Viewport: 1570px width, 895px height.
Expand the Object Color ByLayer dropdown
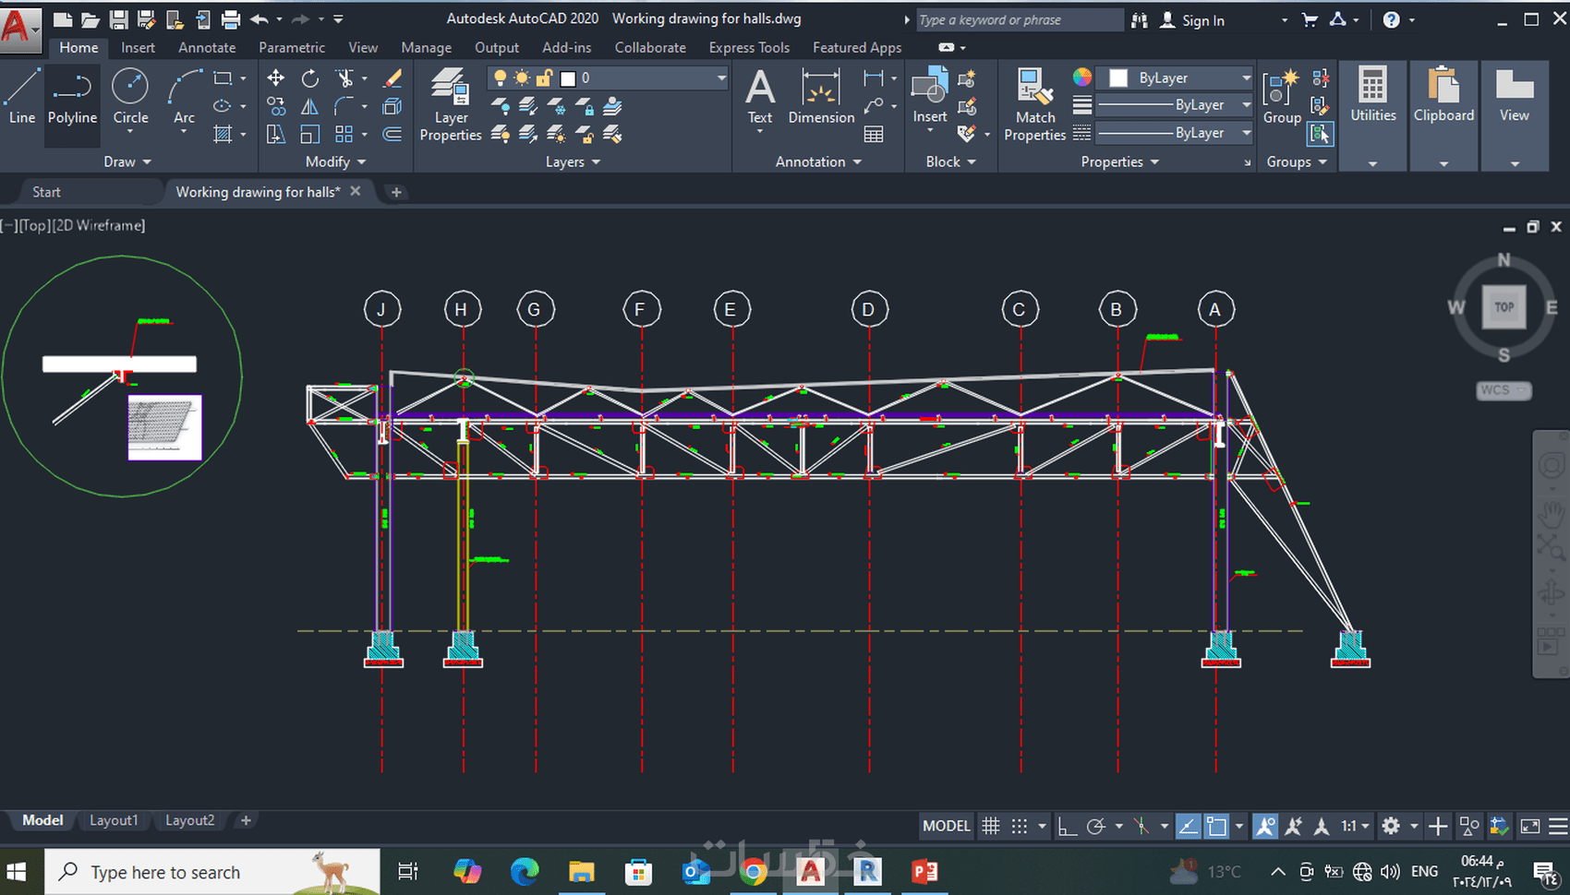tap(1246, 78)
